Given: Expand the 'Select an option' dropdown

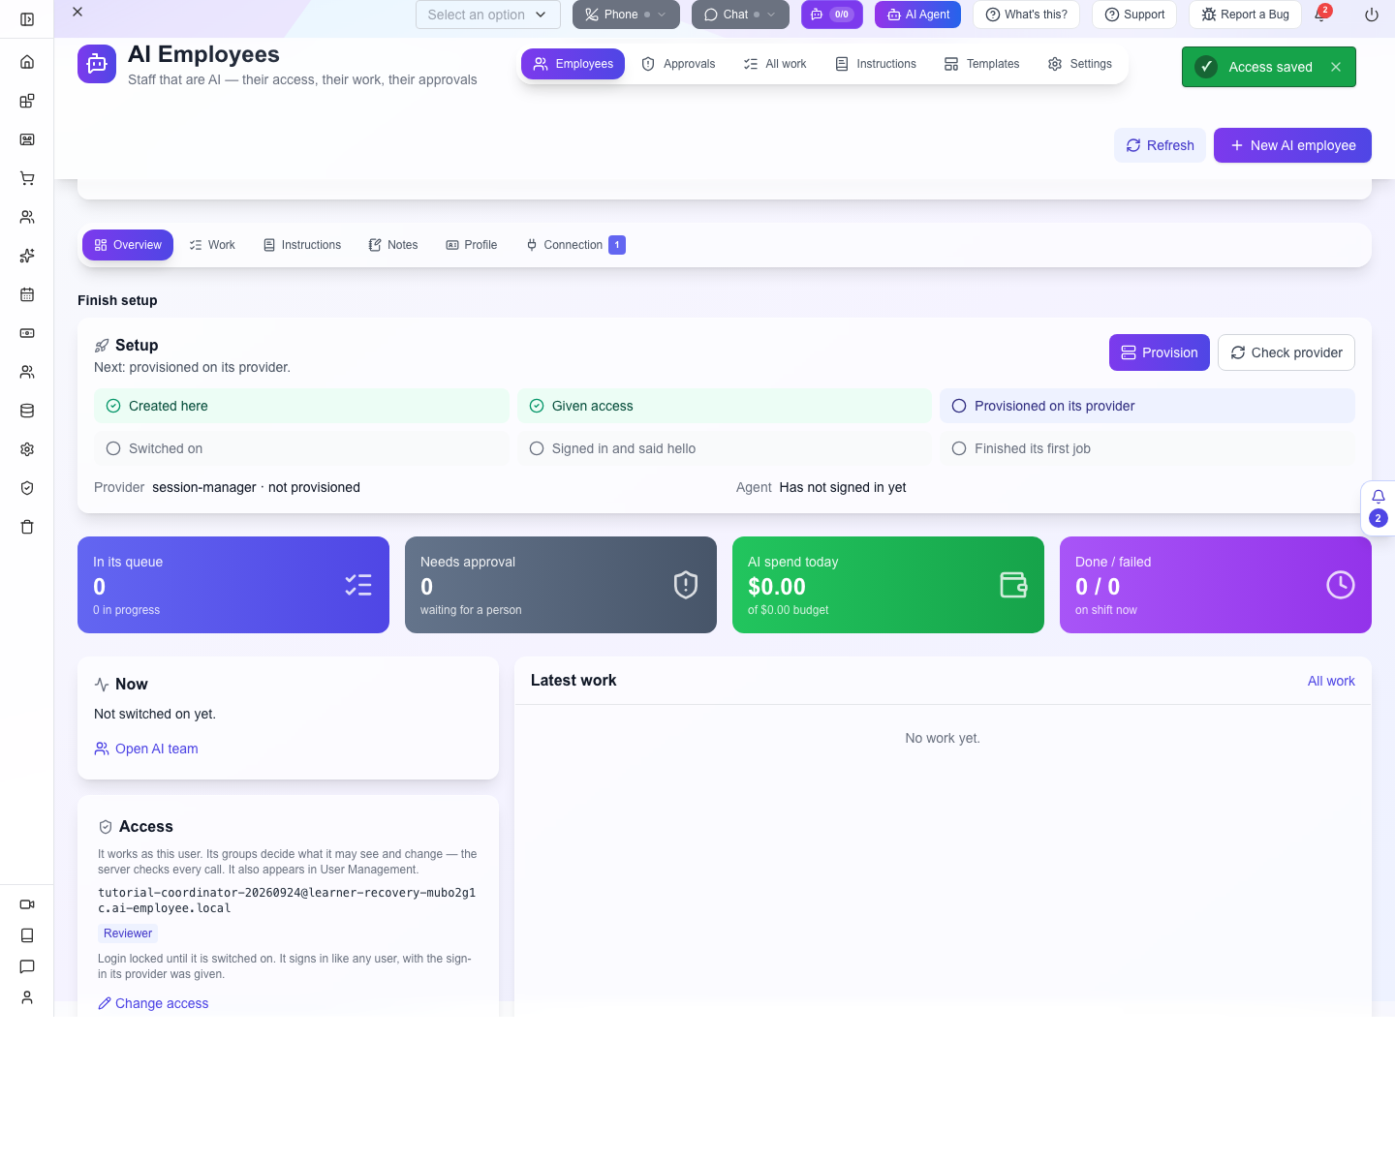Looking at the screenshot, I should (488, 15).
